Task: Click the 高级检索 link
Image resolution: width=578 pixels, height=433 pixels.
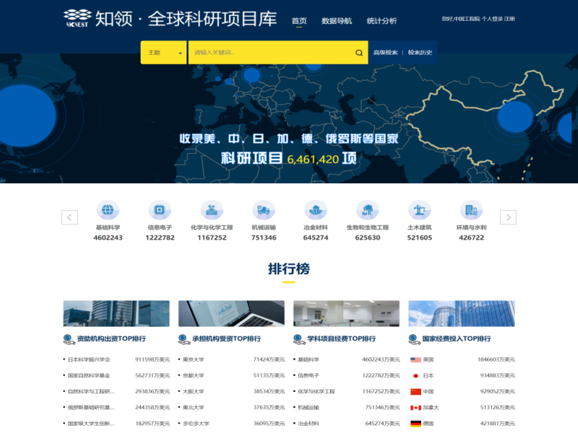Action: tap(385, 53)
